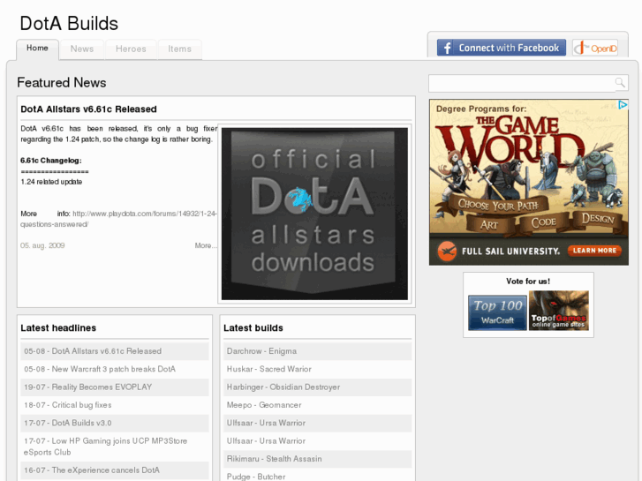Viewport: 642px width, 481px height.
Task: Open the Home tab
Action: (x=37, y=49)
